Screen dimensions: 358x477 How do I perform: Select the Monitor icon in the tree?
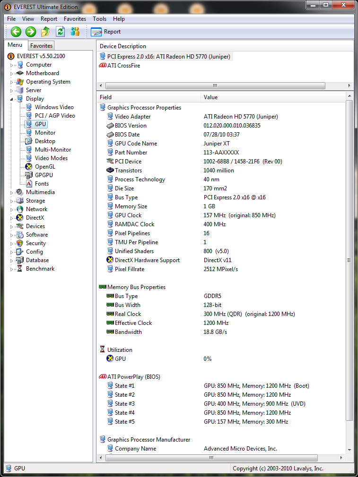tap(29, 133)
